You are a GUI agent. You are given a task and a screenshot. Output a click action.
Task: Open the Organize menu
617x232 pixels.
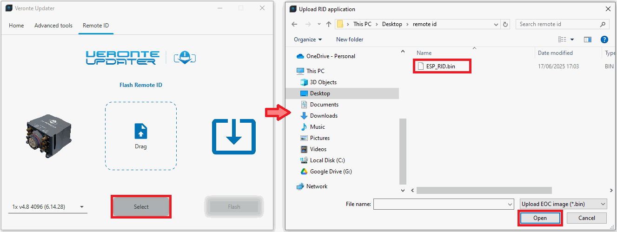[x=308, y=40]
